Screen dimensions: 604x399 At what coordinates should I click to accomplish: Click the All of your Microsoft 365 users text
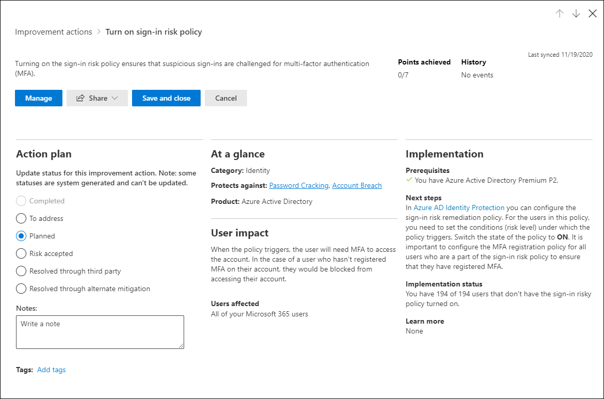pyautogui.click(x=259, y=314)
